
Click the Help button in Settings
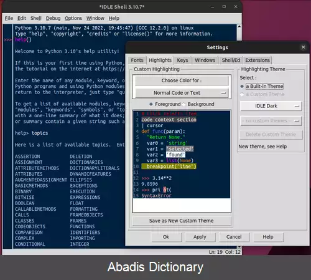pos(268,237)
